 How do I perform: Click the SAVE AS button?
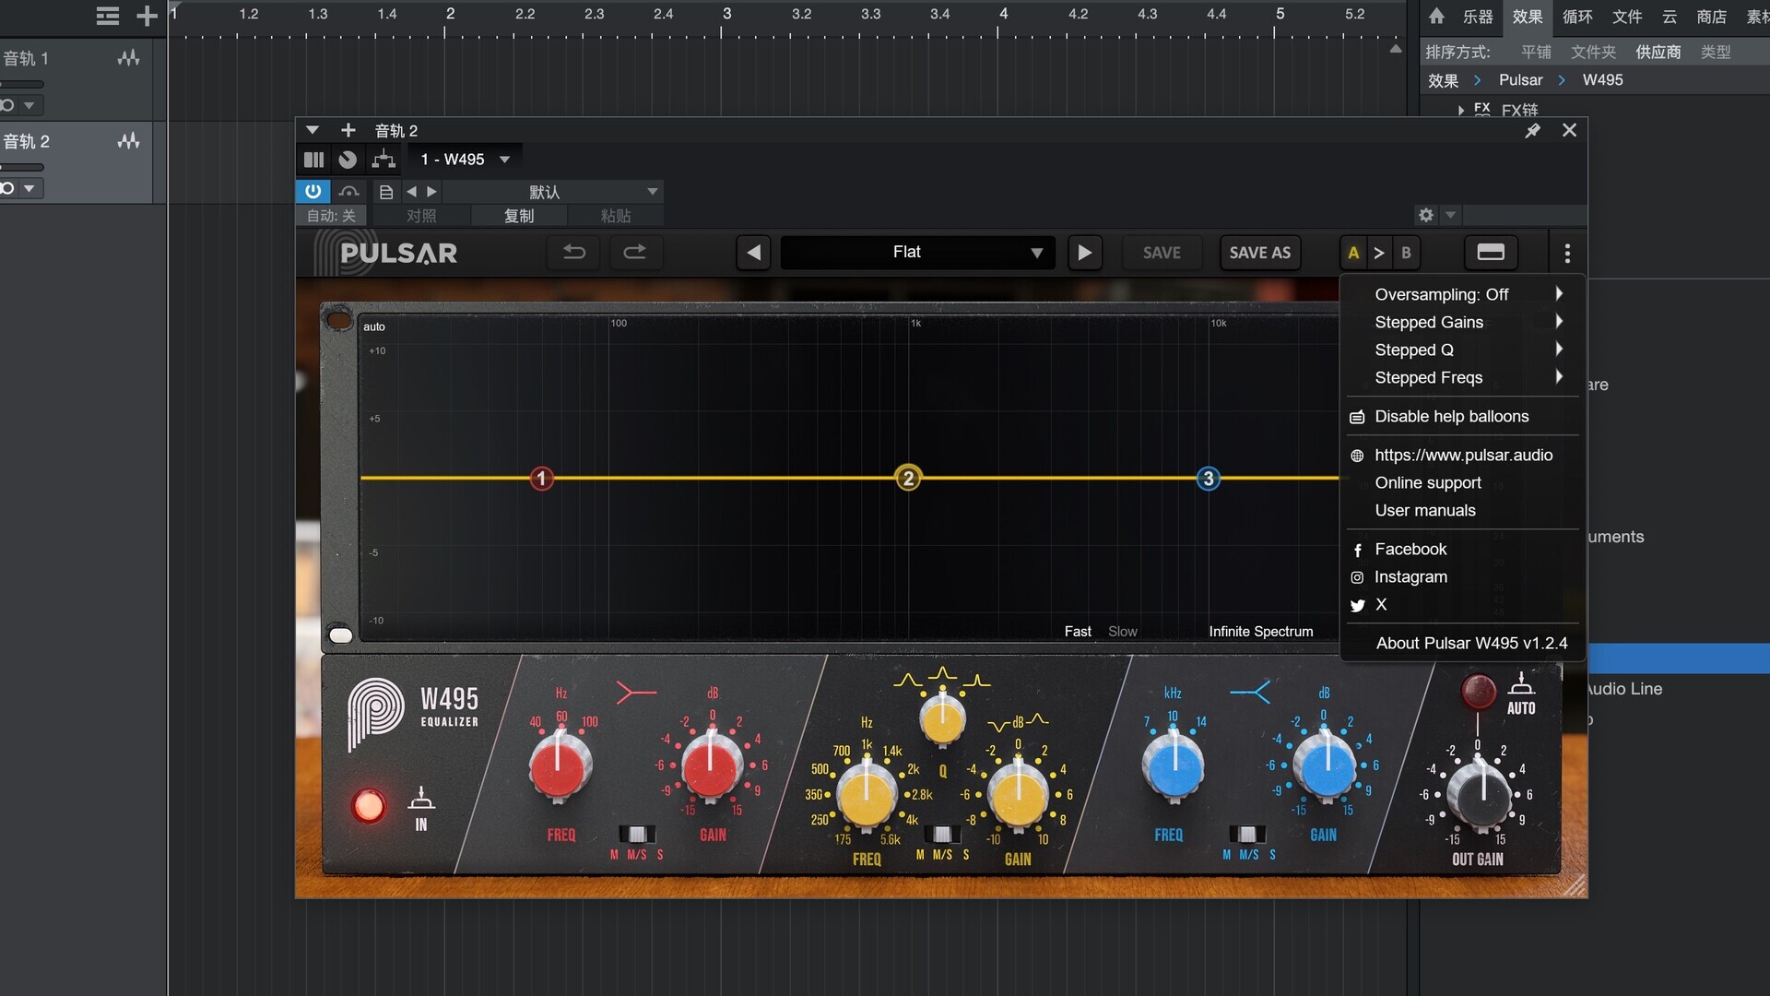click(1259, 253)
